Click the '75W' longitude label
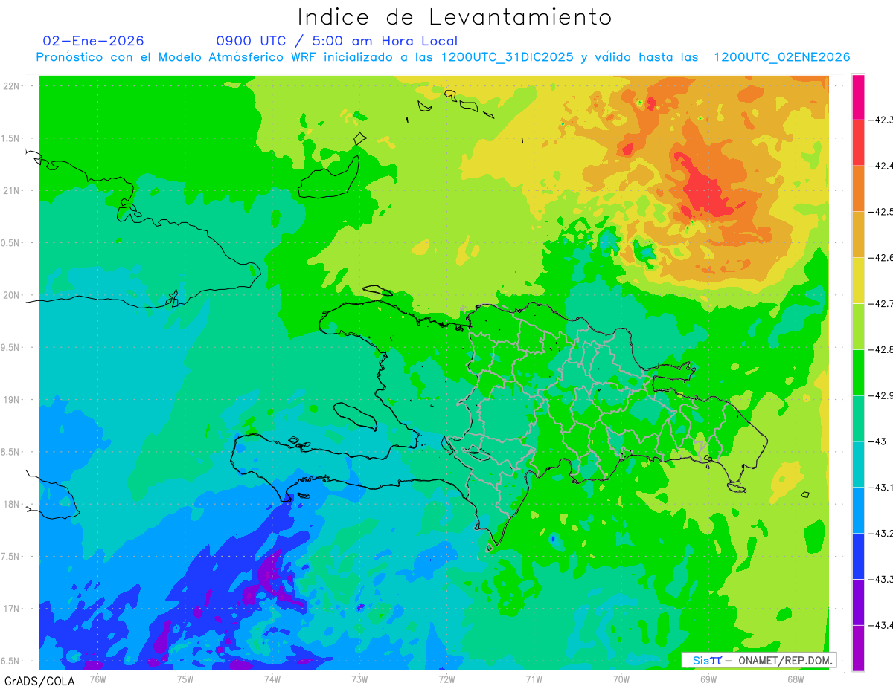Viewport: 893px width, 689px height. tap(185, 679)
